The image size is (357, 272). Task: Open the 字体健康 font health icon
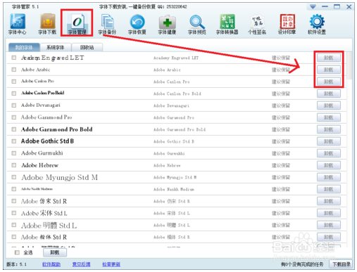[167, 24]
